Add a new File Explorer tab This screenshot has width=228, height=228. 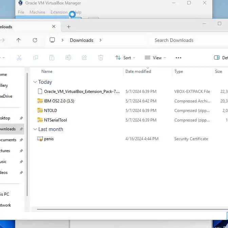tap(69, 27)
